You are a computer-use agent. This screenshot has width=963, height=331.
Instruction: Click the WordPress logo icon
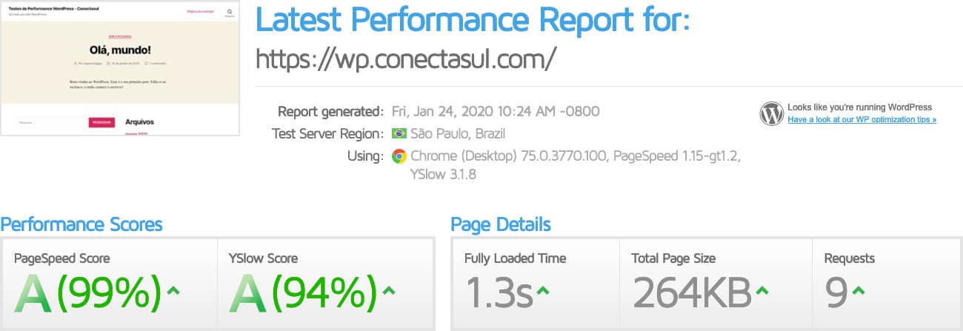pos(771,113)
